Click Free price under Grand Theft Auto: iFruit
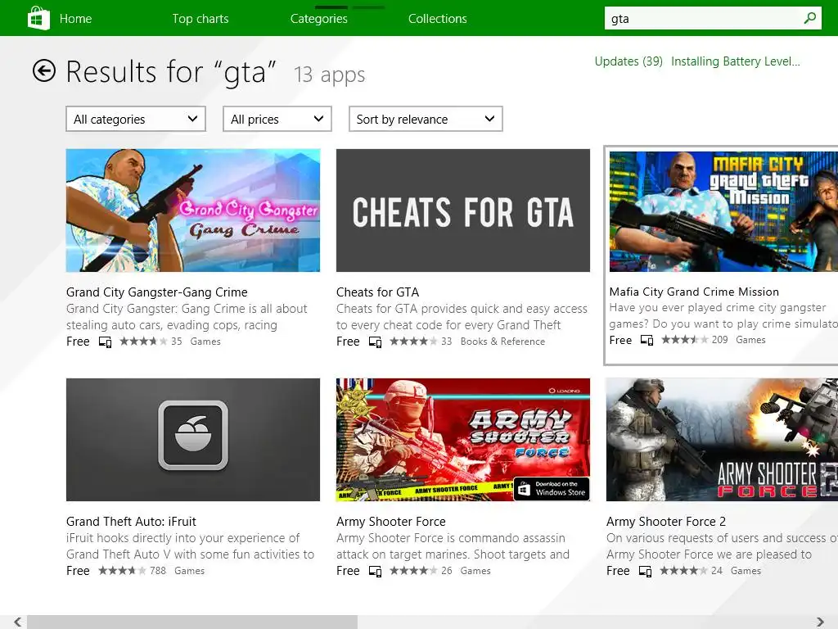The image size is (838, 629). point(78,571)
